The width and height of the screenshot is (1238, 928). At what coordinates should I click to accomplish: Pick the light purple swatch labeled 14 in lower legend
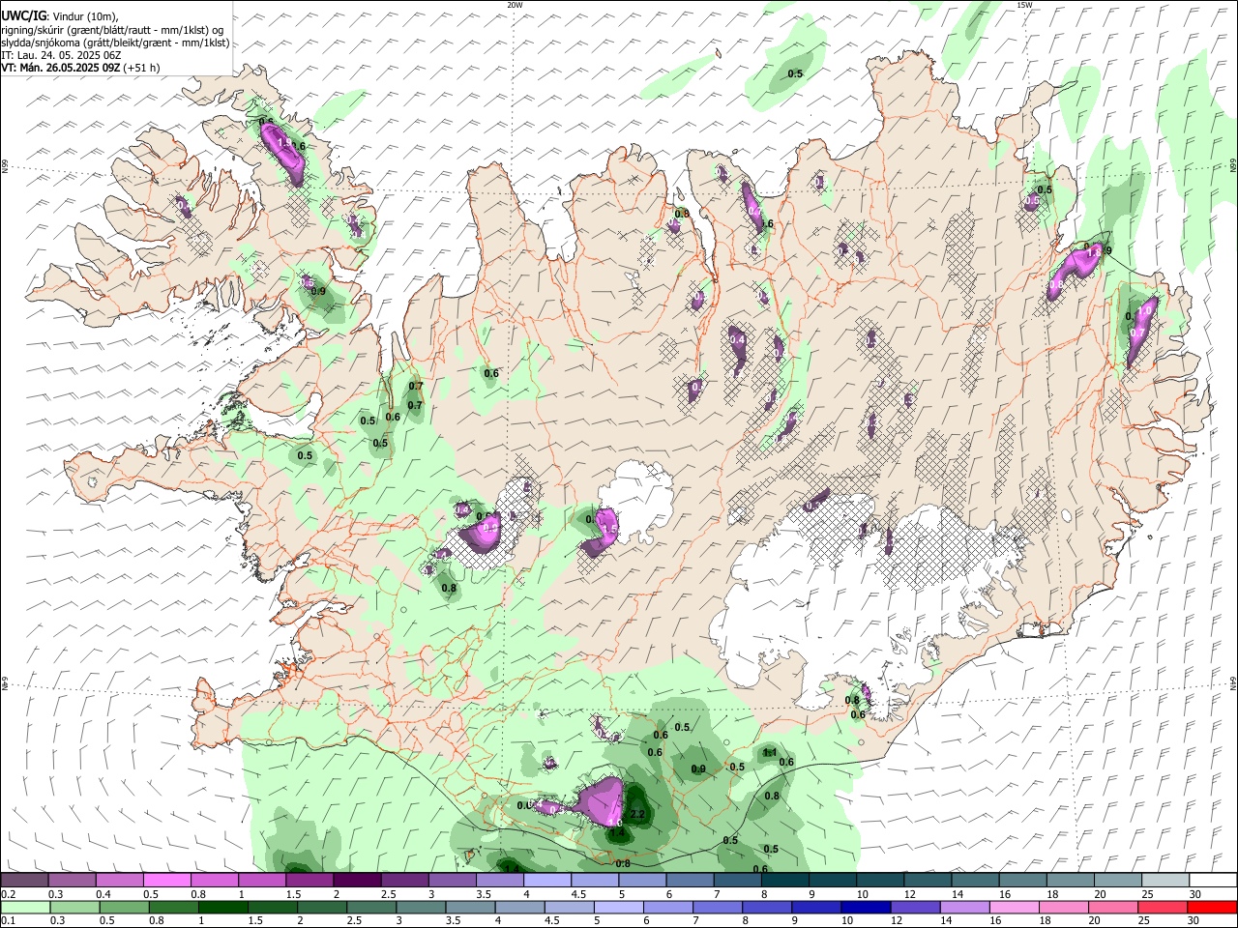point(964,908)
